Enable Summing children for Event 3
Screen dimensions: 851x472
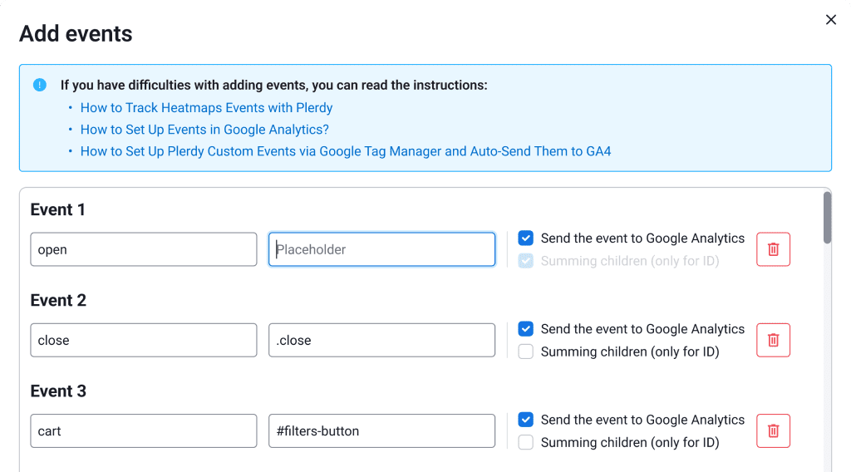point(525,442)
